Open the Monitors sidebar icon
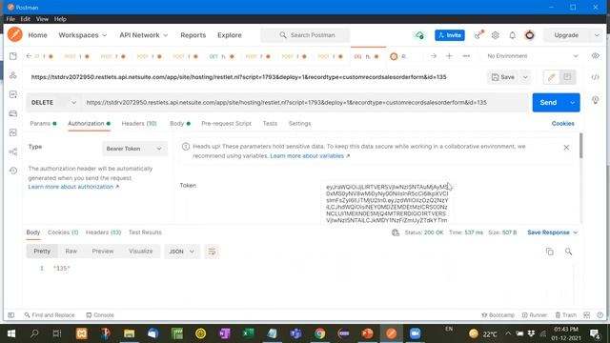The height and width of the screenshot is (343, 610). click(x=12, y=132)
